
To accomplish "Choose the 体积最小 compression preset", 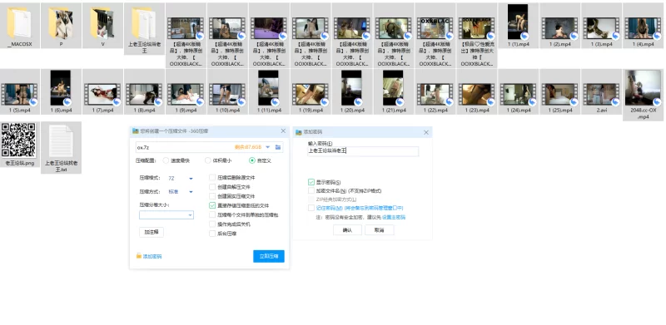I will tap(207, 160).
